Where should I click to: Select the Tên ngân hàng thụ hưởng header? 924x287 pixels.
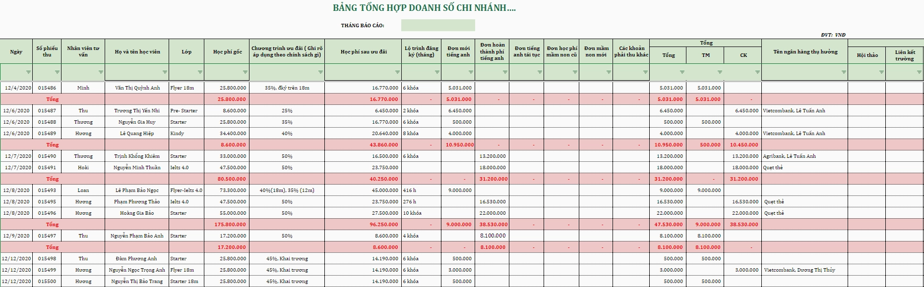(805, 51)
